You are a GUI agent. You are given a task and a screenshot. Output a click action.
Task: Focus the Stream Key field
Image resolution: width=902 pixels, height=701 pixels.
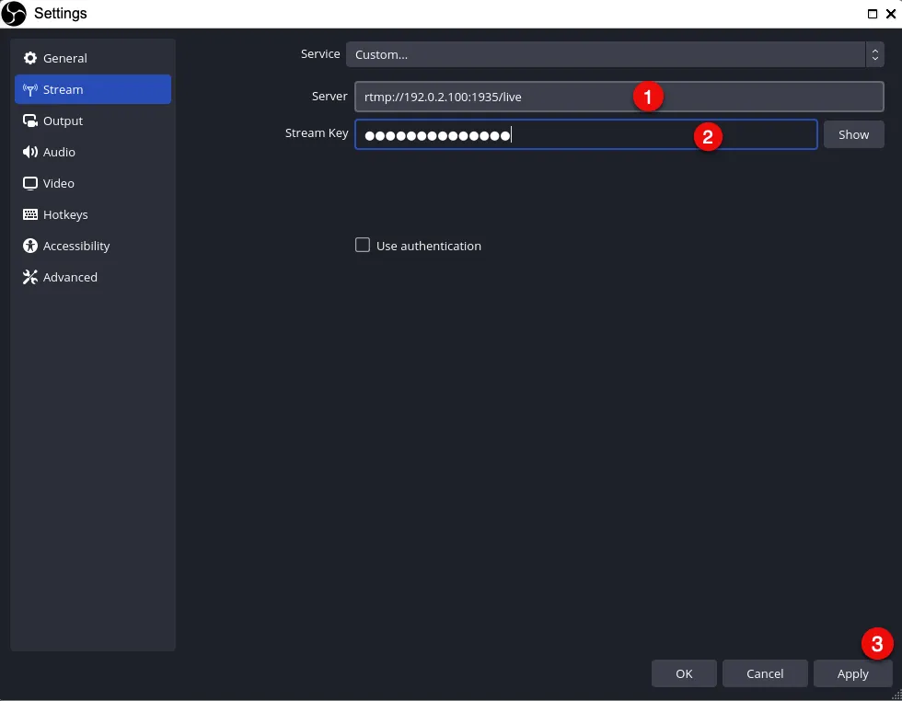click(585, 134)
